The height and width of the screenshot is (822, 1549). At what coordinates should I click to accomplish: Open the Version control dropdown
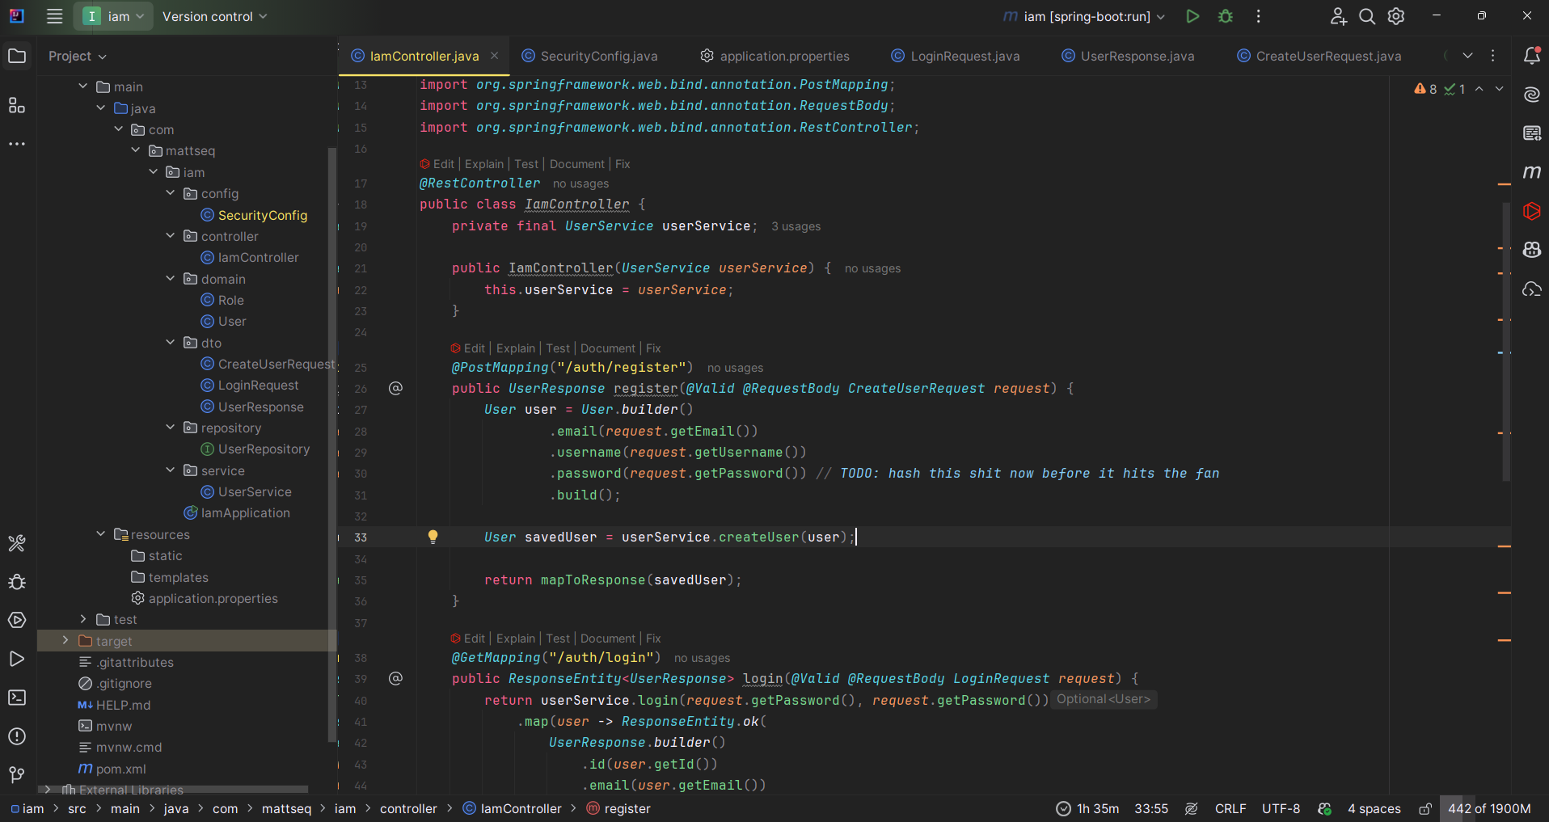(214, 16)
